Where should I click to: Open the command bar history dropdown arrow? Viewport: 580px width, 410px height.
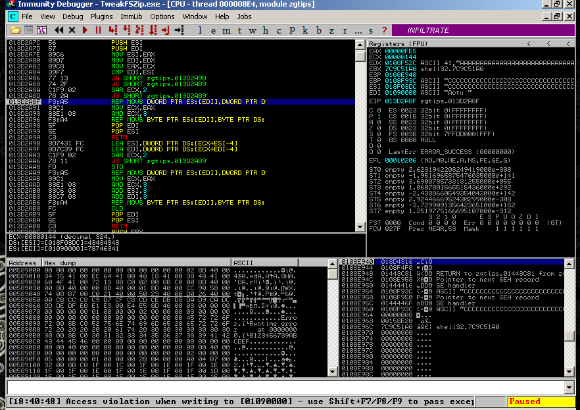[x=569, y=388]
